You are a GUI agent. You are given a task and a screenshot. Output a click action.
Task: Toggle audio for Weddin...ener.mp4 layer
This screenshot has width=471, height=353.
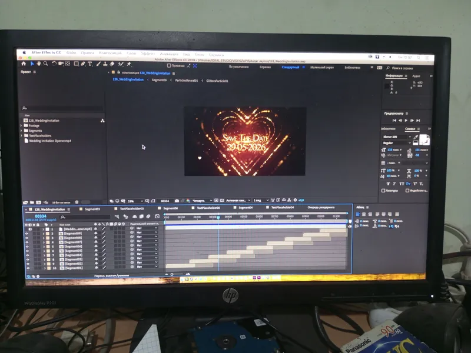(x=31, y=229)
